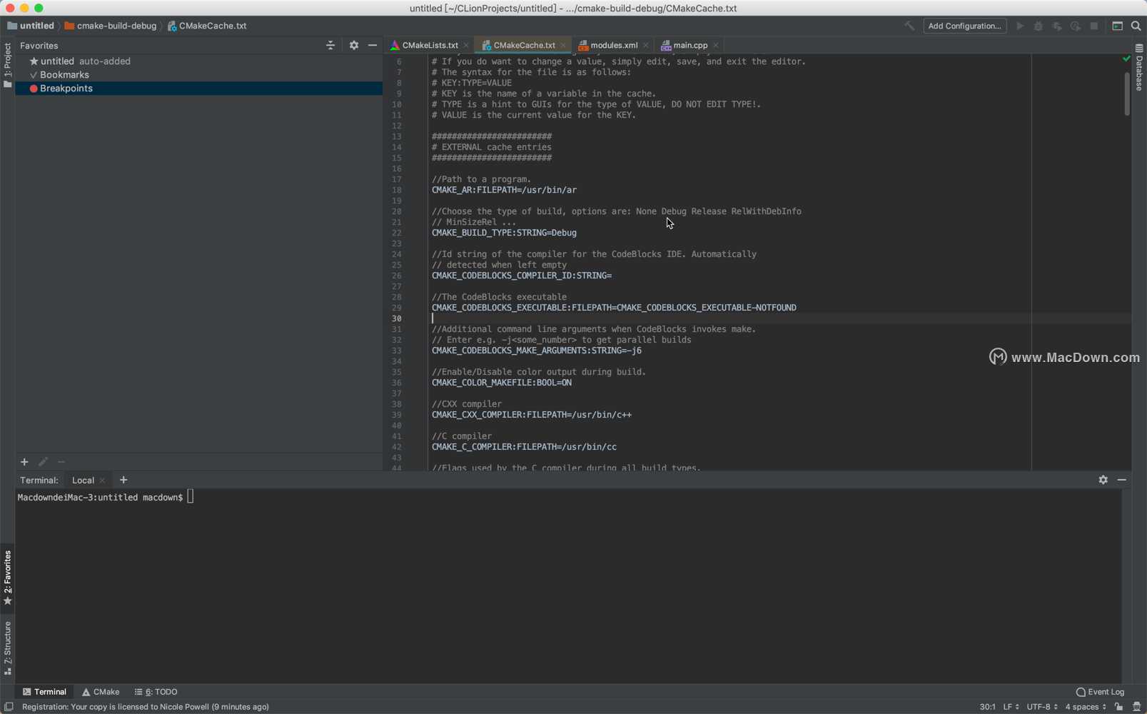1147x714 pixels.
Task: Switch to the modules.xml editor tab
Action: [614, 45]
